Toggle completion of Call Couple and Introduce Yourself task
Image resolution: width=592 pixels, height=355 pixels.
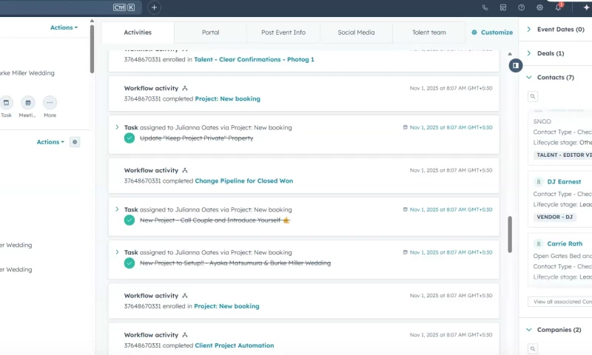point(129,220)
